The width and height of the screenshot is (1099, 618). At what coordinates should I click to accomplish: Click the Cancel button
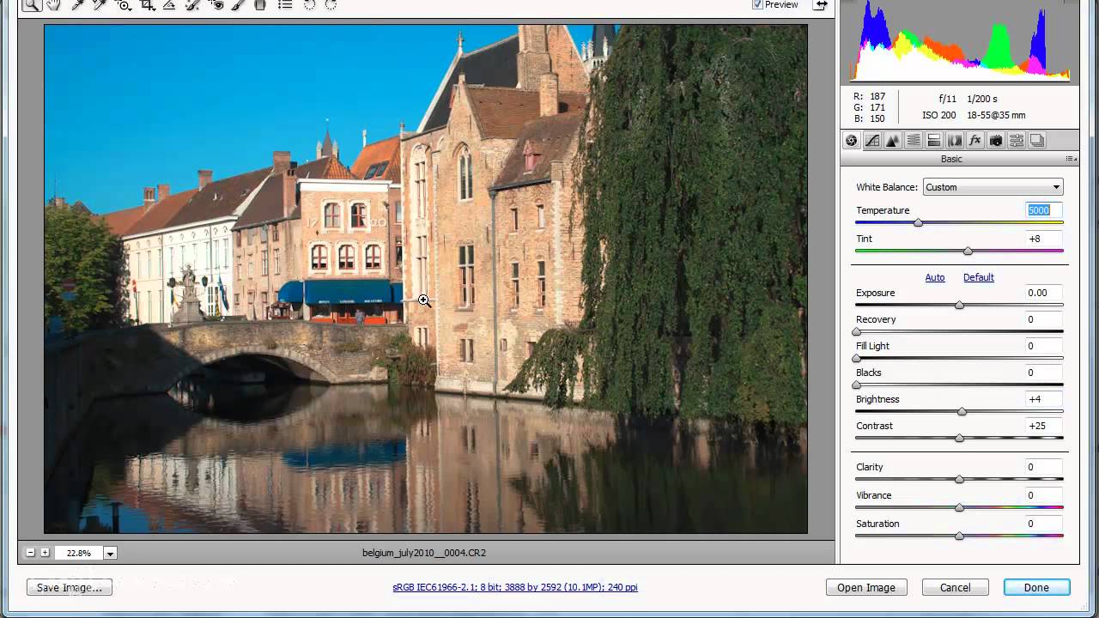tap(955, 588)
